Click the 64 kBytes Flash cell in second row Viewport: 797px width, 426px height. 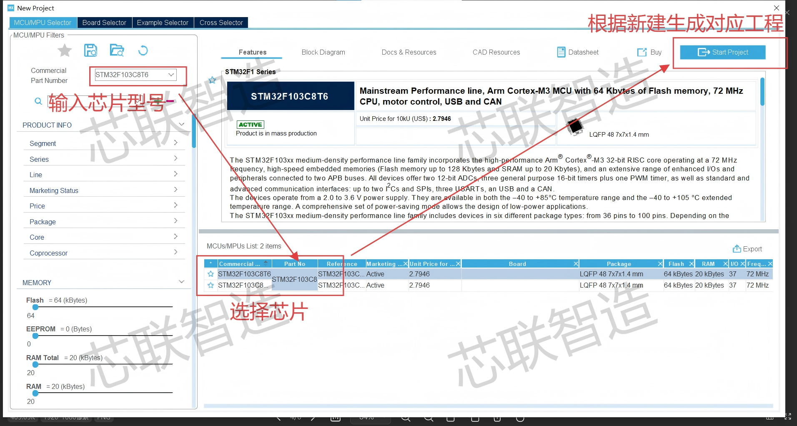678,285
